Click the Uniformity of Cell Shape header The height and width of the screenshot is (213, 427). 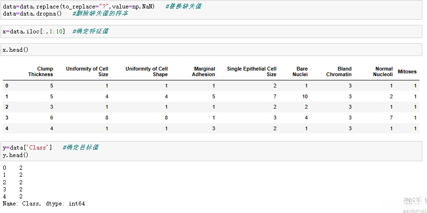click(147, 71)
